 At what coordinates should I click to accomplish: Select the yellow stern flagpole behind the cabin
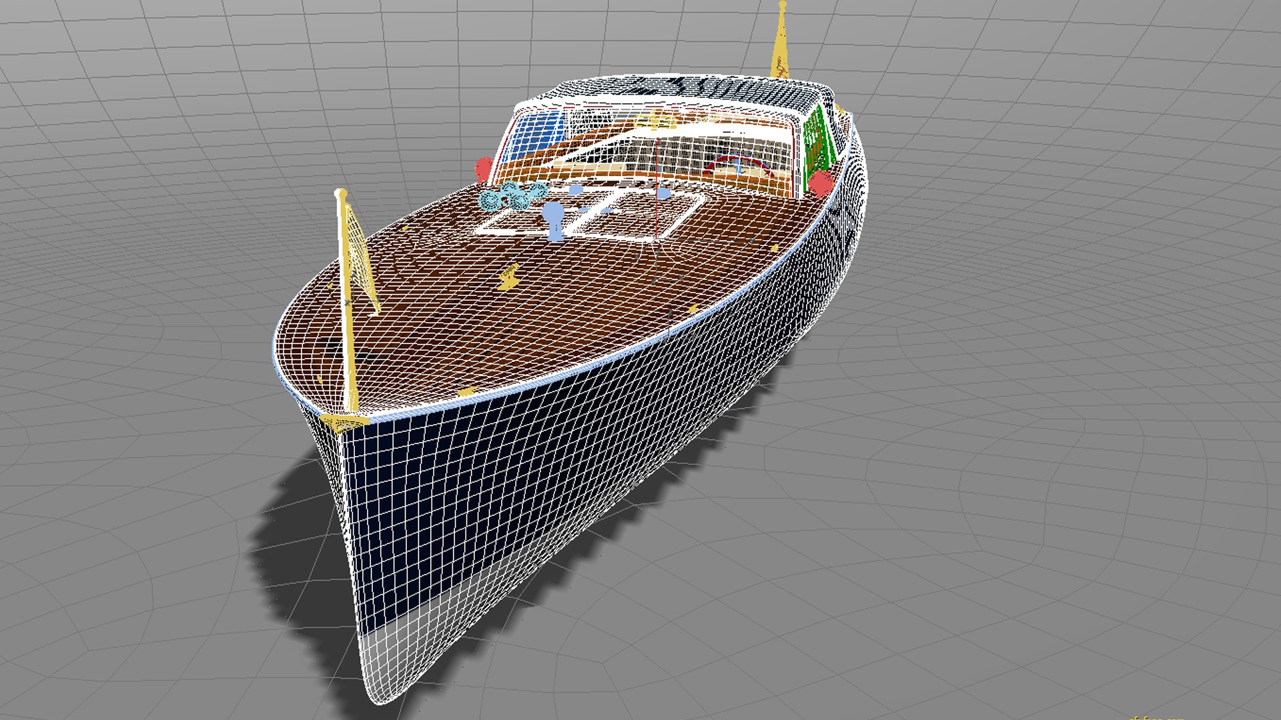(x=780, y=40)
